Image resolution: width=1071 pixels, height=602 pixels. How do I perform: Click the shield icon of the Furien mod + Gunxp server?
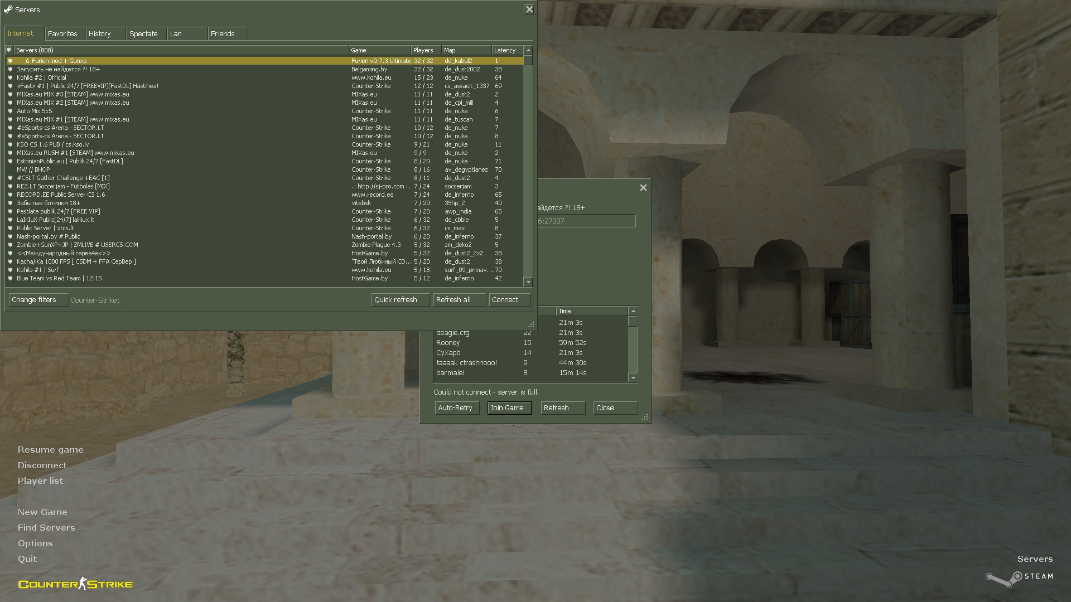pos(10,61)
